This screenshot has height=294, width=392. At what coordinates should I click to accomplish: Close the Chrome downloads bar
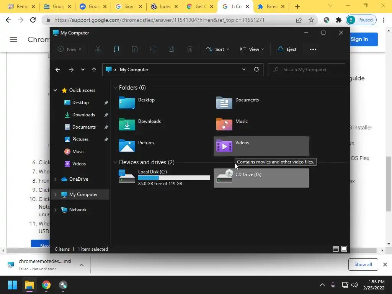385,265
